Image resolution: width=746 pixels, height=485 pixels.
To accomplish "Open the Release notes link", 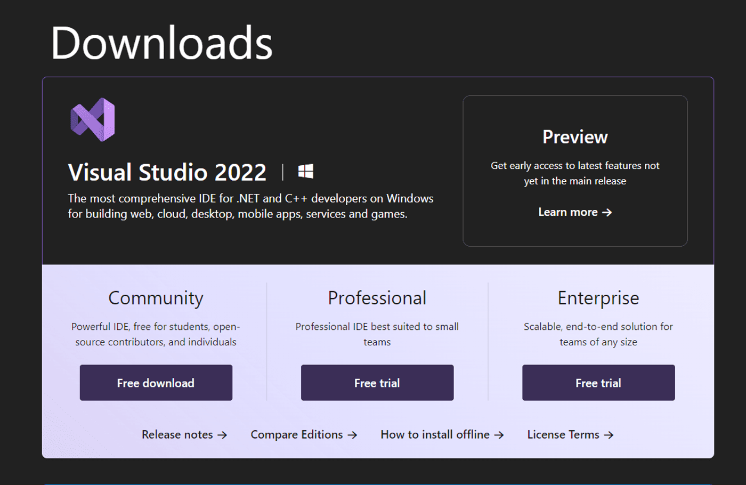I will point(184,435).
